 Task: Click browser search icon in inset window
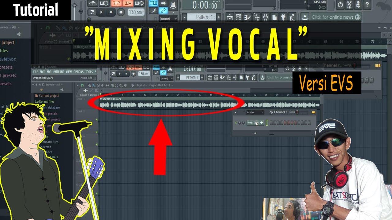point(43,85)
